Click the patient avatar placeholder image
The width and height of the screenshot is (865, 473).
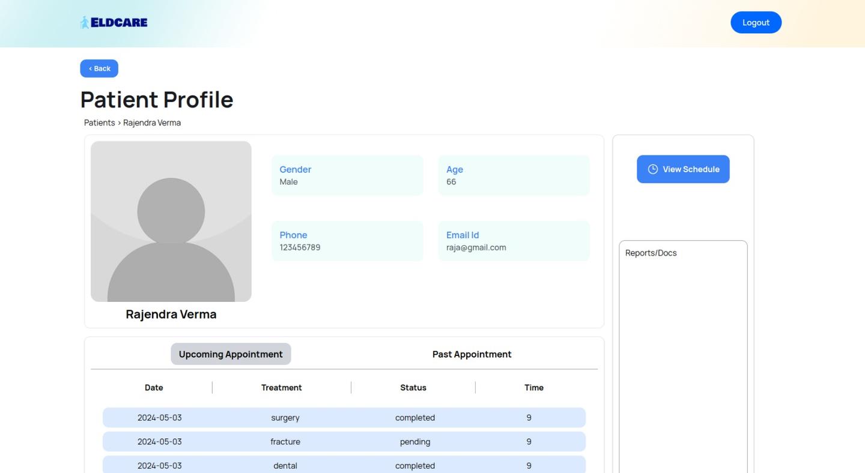coord(171,221)
